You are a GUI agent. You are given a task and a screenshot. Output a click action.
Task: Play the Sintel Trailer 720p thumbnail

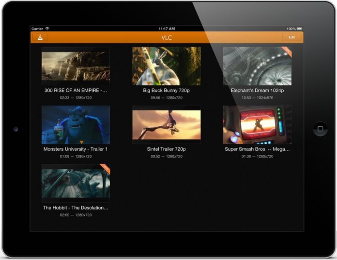click(166, 125)
